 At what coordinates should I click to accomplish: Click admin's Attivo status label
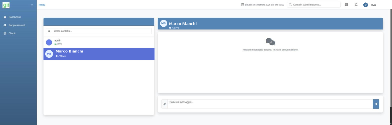click(x=58, y=44)
